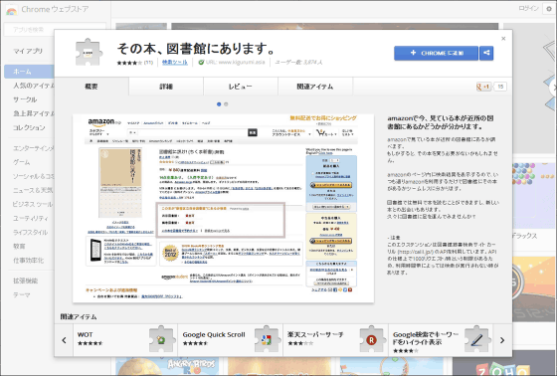The width and height of the screenshot is (557, 376).
Task: Open the Google Quick Scroll related item
Action: point(231,340)
